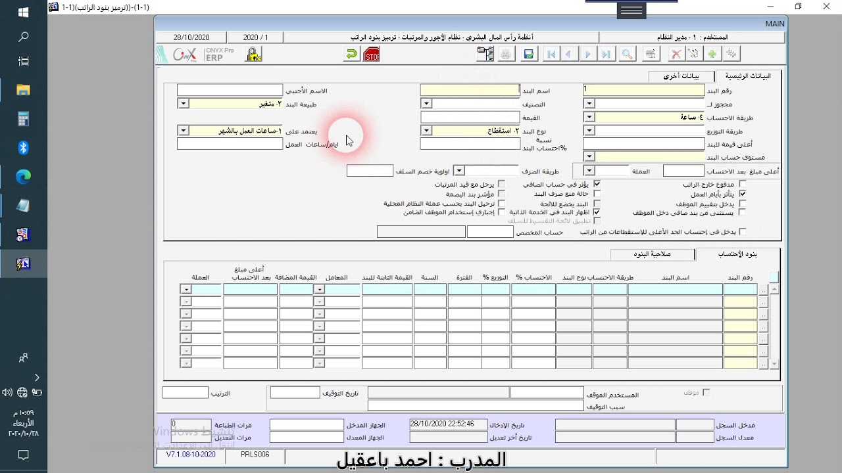The image size is (842, 473).
Task: Click the red X delete icon
Action: click(x=676, y=55)
